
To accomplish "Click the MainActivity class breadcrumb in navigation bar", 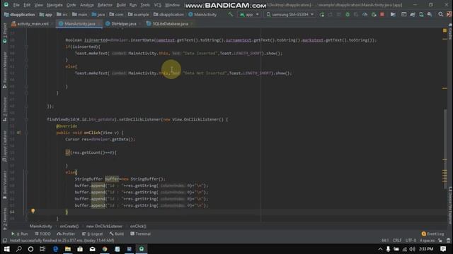I will pos(202,14).
